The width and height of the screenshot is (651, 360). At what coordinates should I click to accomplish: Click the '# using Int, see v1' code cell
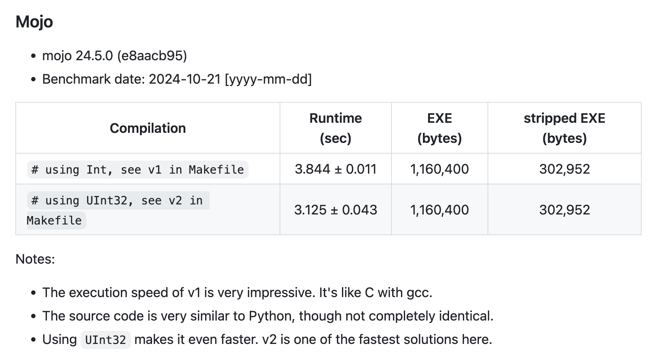pyautogui.click(x=138, y=170)
